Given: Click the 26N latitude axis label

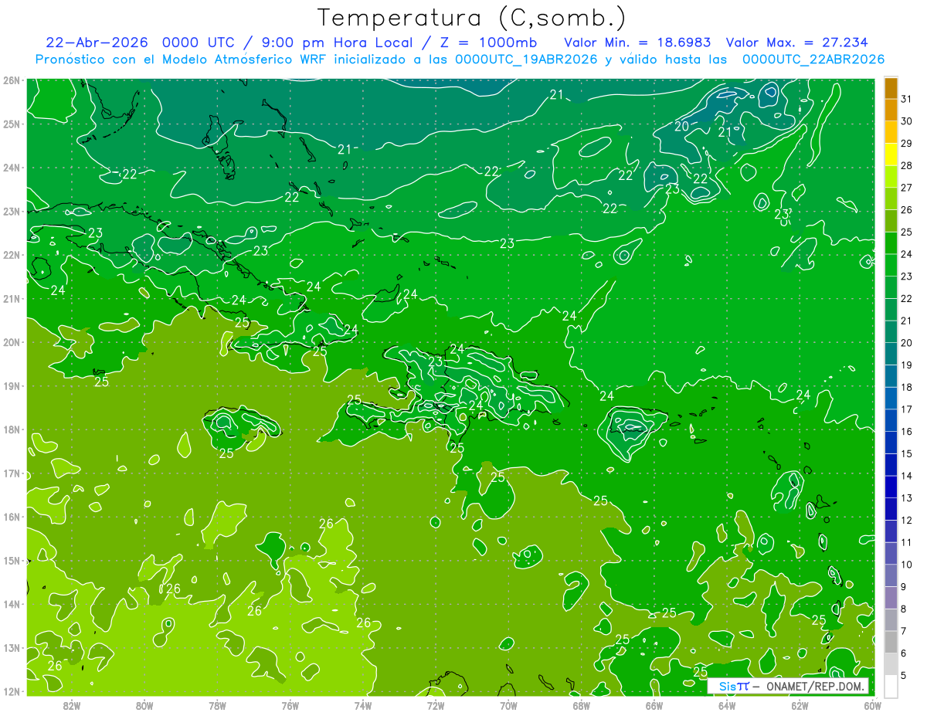Looking at the screenshot, I should [11, 80].
